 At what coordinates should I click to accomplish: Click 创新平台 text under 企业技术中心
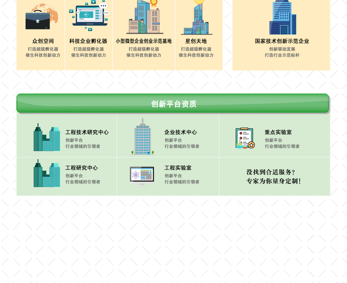tap(173, 140)
